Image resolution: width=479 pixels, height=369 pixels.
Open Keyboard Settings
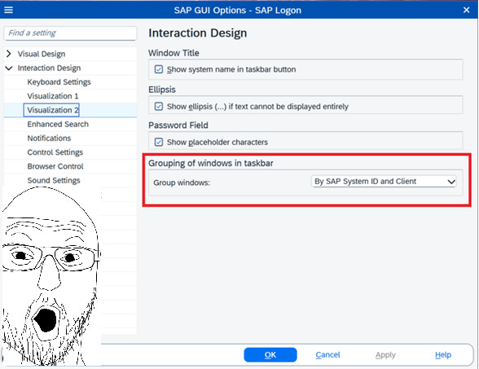point(59,81)
